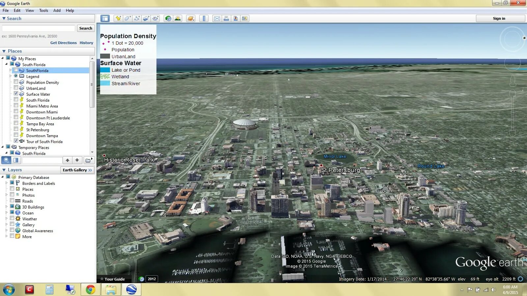Expand Borders and Labels layer
527x296 pixels.
[7, 183]
